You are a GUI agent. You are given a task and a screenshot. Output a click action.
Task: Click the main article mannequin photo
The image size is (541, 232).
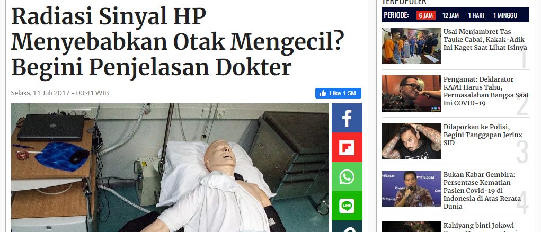tap(170, 167)
